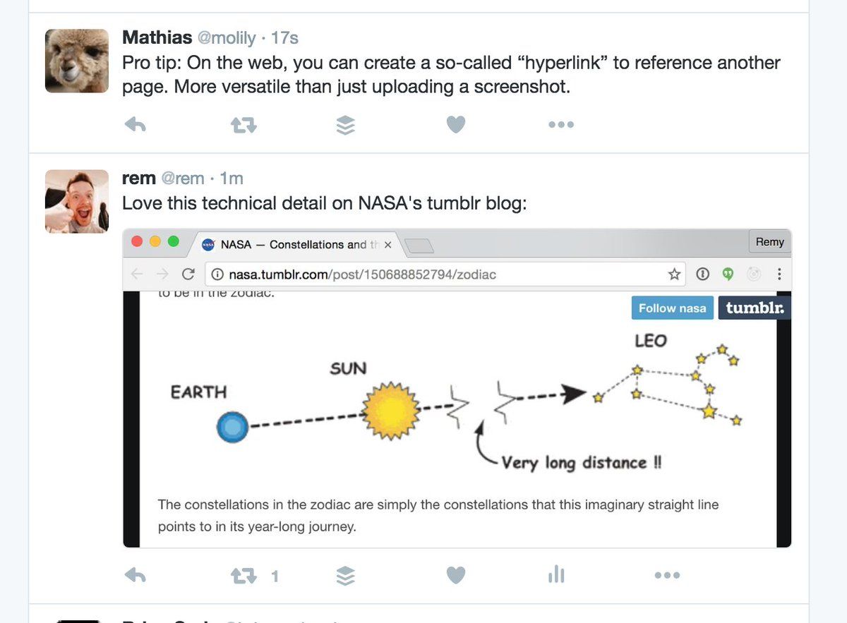Retweet Mathias's pro tip tweet
The width and height of the screenshot is (847, 623).
(244, 125)
